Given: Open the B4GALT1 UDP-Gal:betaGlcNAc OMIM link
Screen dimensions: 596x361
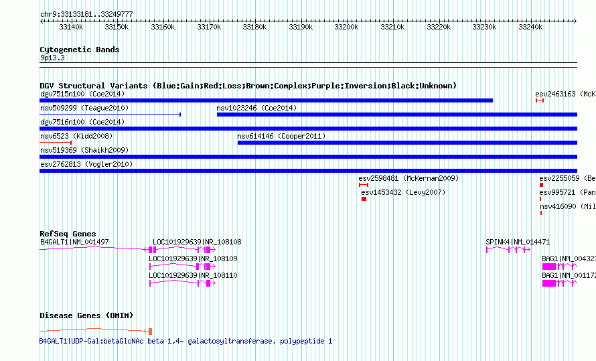Looking at the screenshot, I should click(186, 341).
